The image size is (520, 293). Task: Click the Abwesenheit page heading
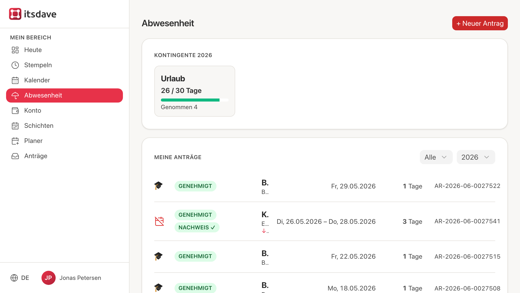[x=168, y=23]
